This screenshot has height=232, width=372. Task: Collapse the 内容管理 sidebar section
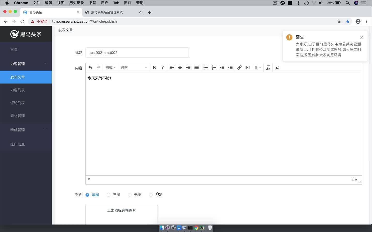pos(26,64)
